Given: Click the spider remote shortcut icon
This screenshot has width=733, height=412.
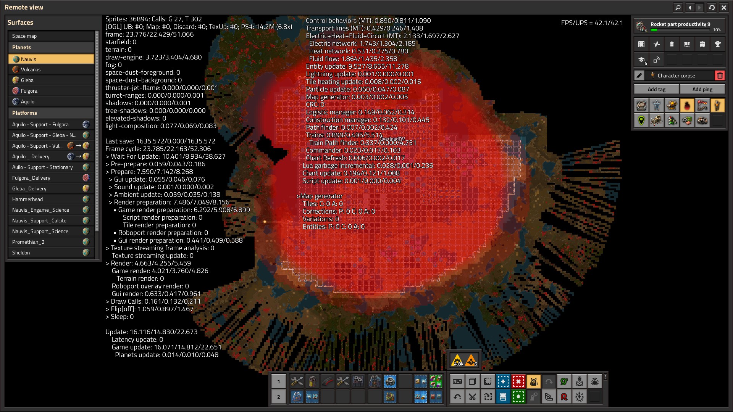Looking at the screenshot, I should click(595, 381).
